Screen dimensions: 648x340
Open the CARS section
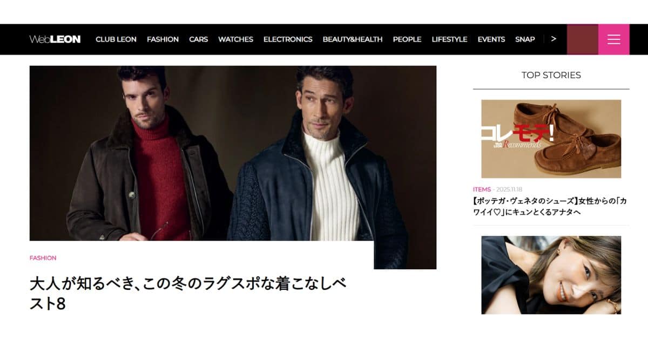coord(198,39)
